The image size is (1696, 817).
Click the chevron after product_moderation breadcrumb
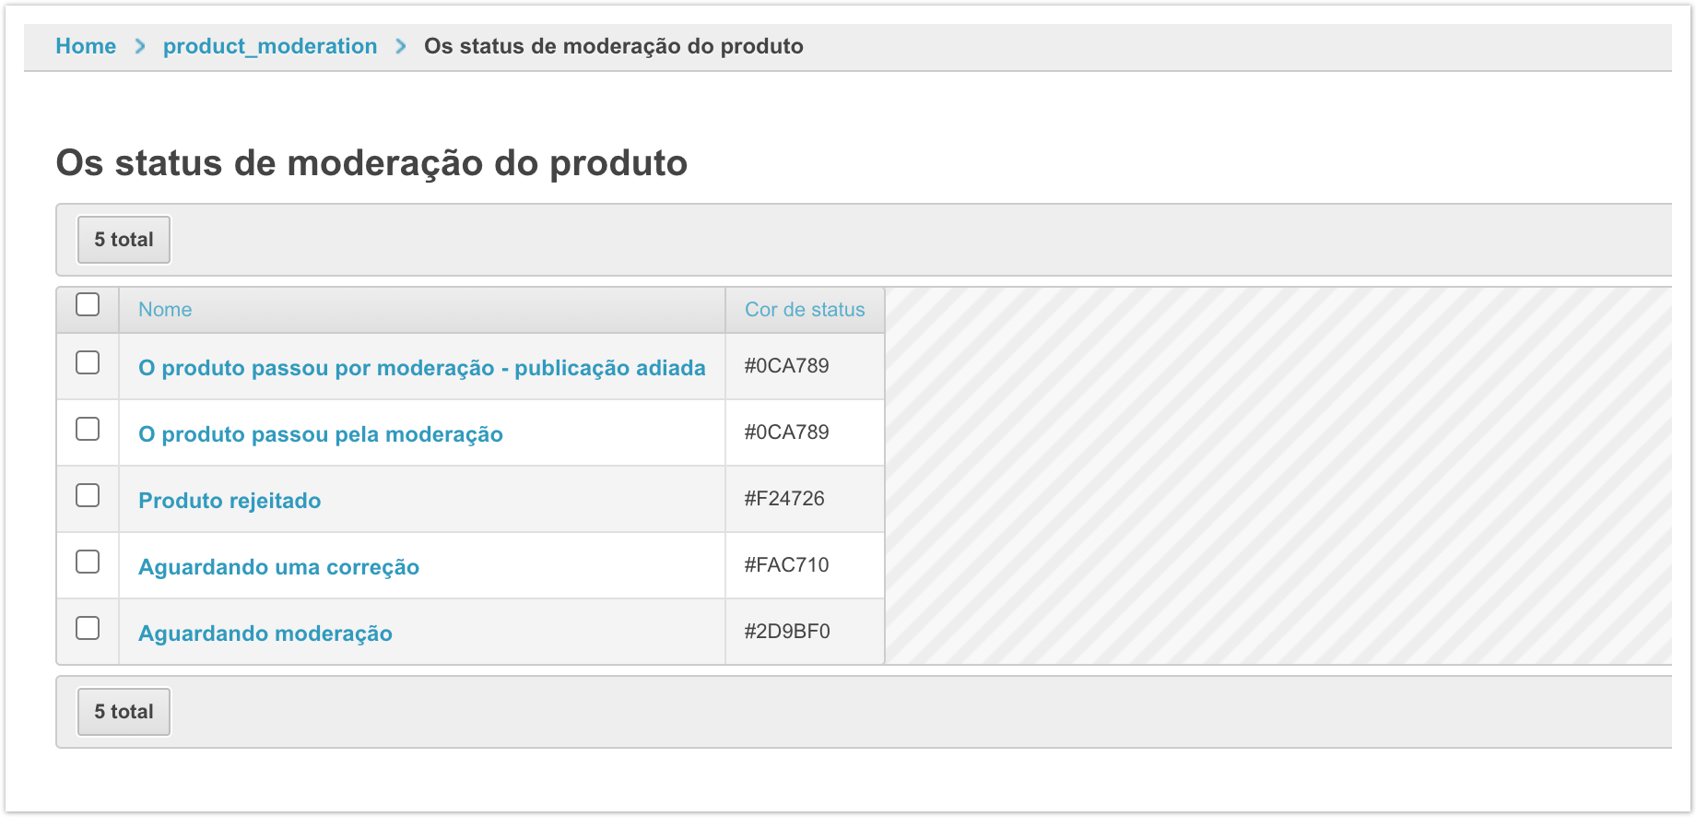pos(401,46)
